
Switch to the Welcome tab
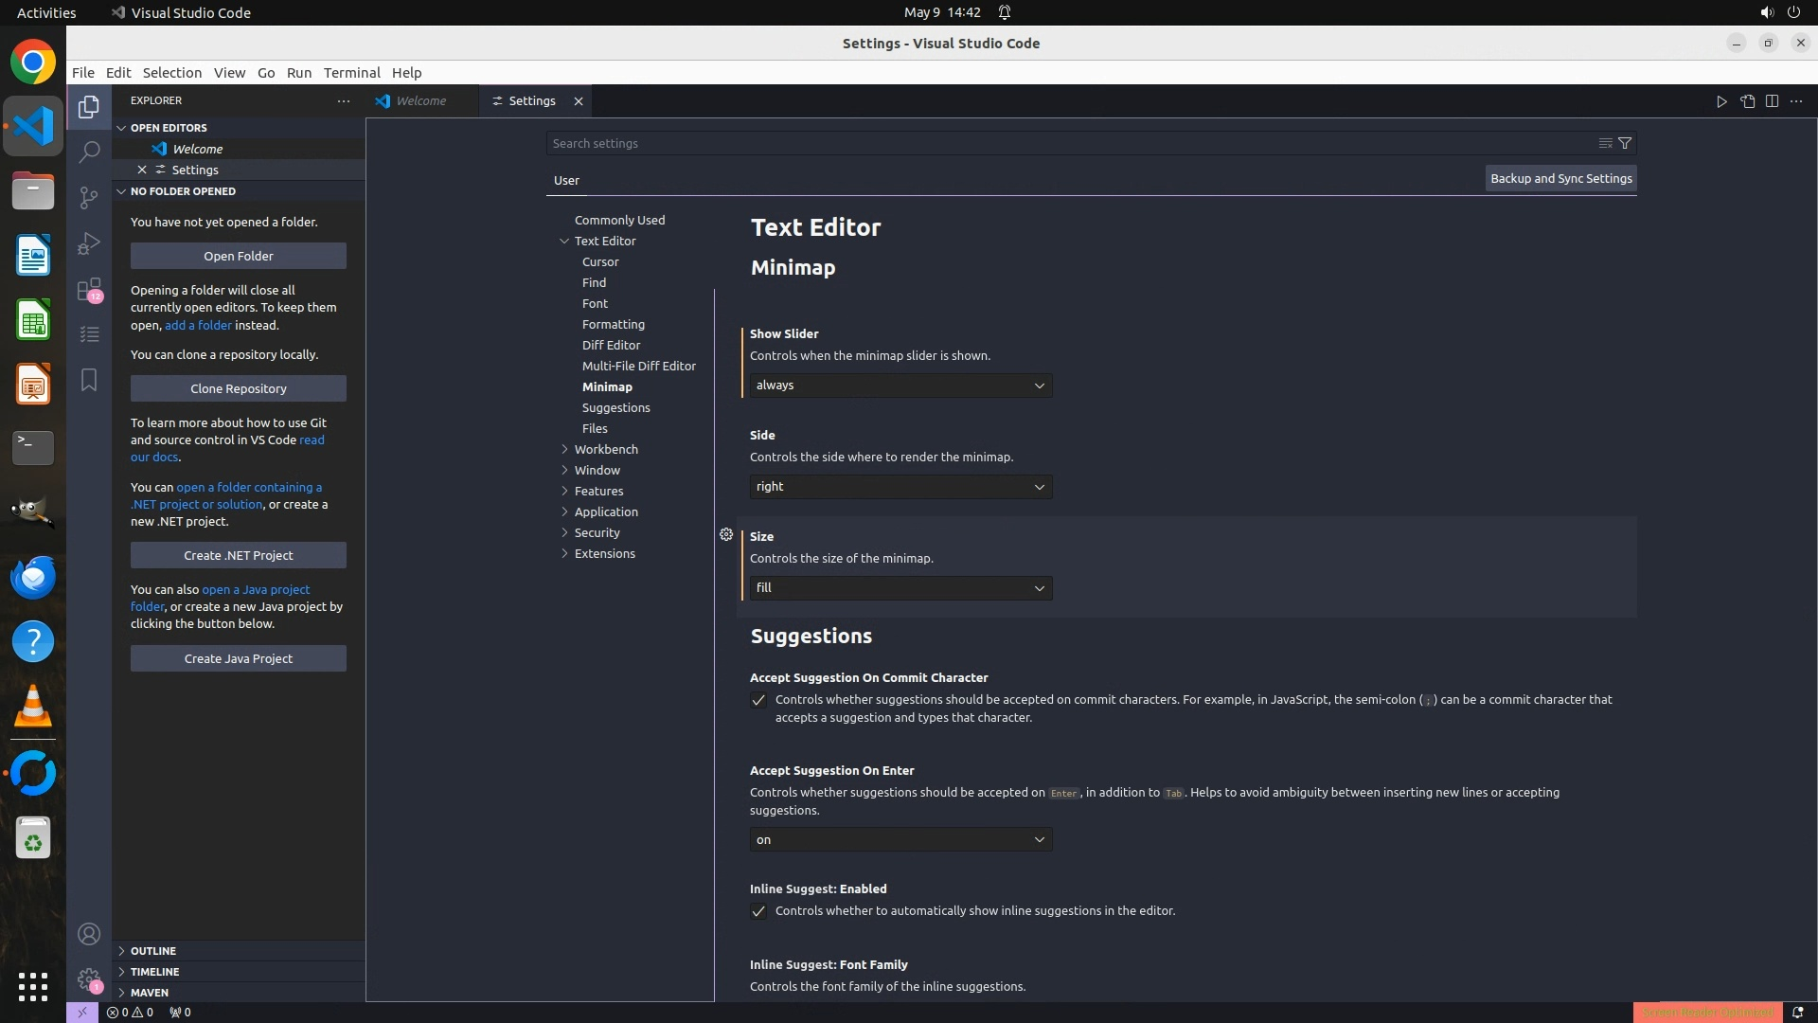420,101
